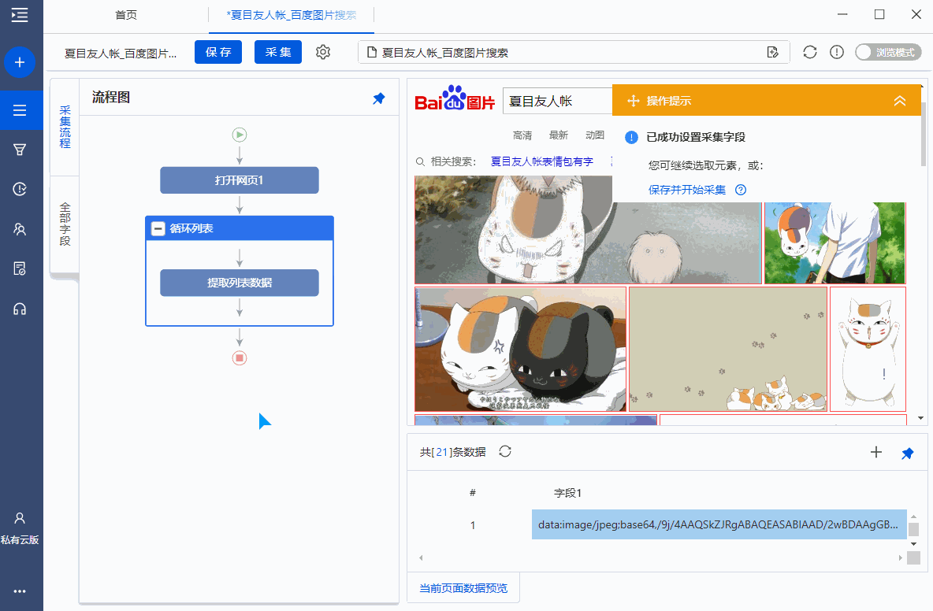Screen dimensions: 933x611
Task: Click the browser page scroll down arrow
Action: (920, 418)
